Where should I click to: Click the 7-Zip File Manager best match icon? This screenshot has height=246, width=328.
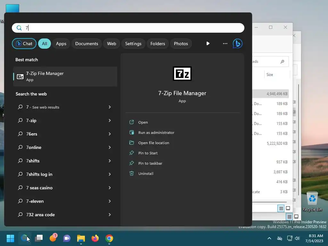[20, 77]
